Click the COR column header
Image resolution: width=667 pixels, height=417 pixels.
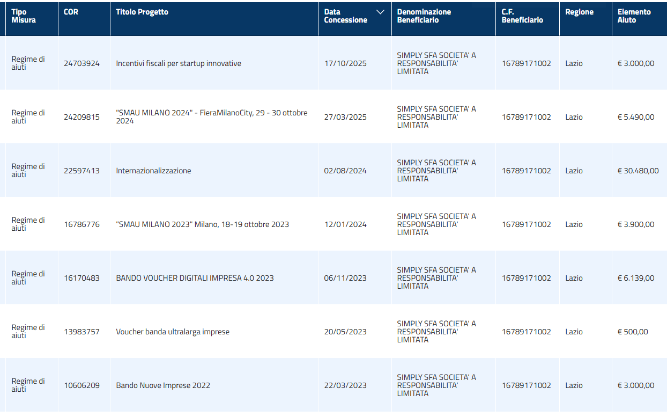point(71,12)
